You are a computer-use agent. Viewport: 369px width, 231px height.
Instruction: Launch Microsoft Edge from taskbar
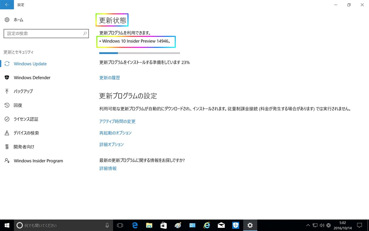click(x=135, y=225)
